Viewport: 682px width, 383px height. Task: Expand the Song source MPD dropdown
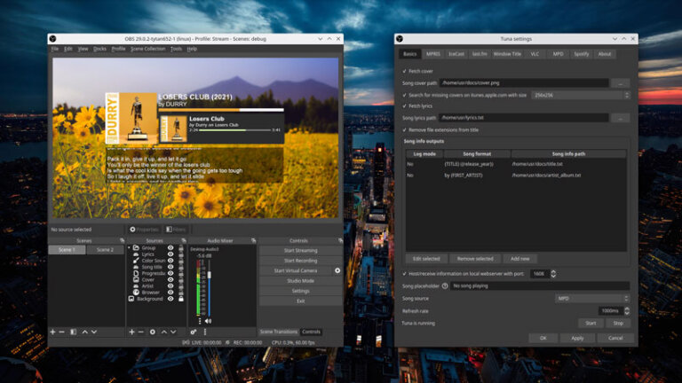(x=592, y=299)
